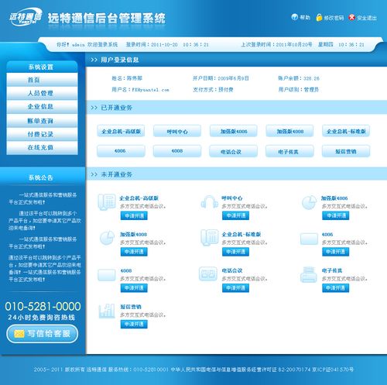Click the 24小时免费询咨热线 caption
This screenshot has height=385, width=387.
(42, 318)
